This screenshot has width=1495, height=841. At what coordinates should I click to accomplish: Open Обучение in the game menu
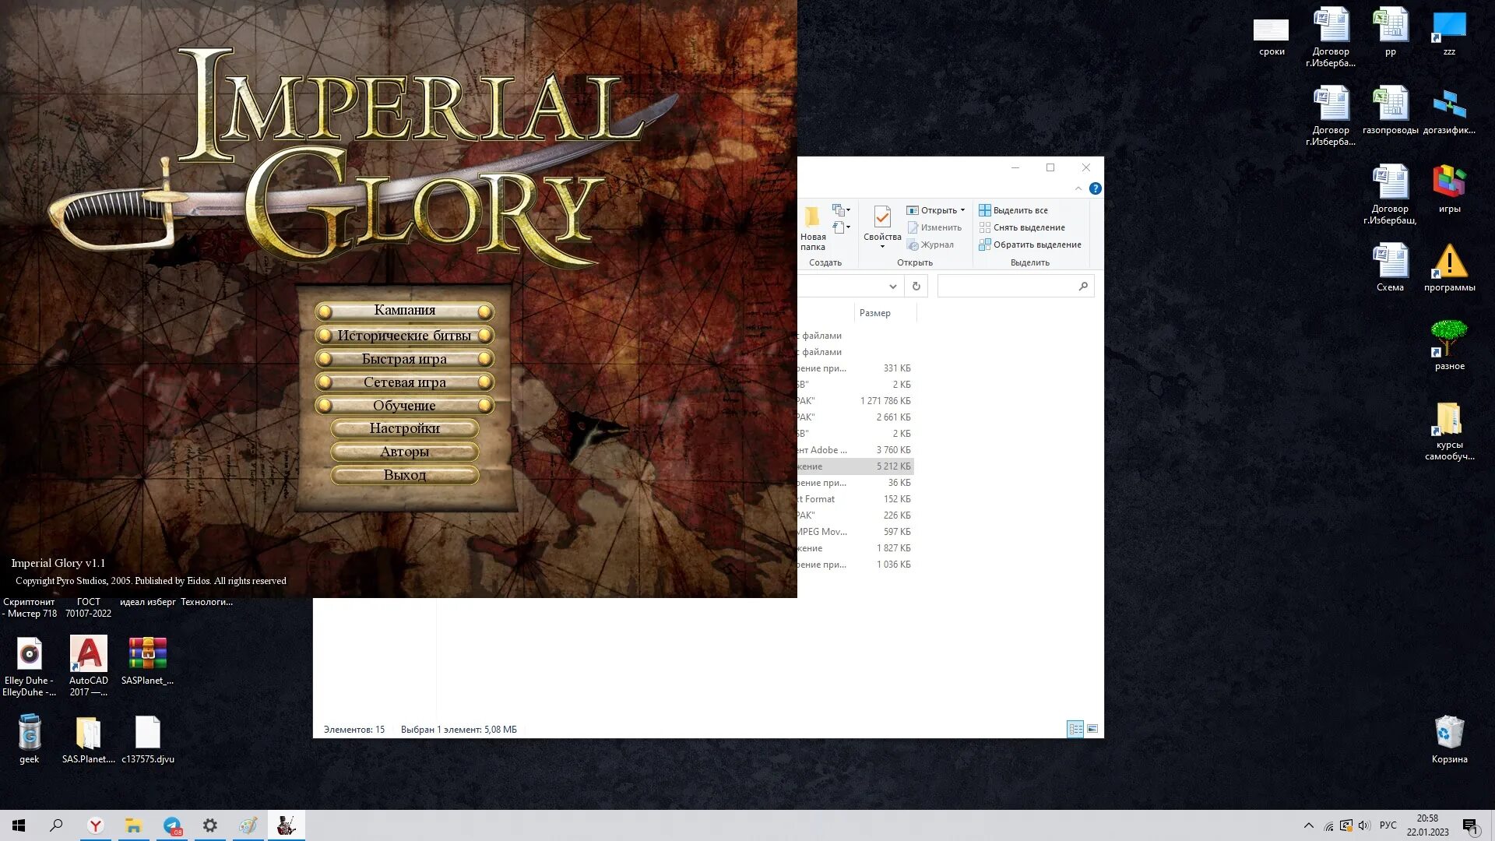(404, 406)
